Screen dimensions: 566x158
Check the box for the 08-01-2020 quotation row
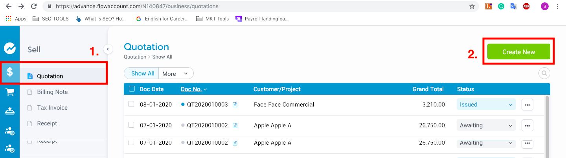131,104
